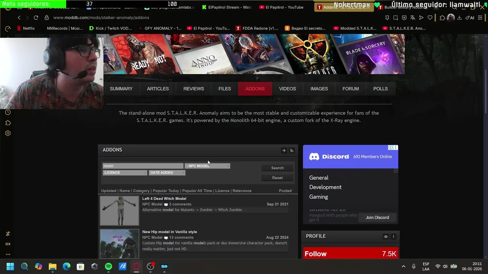Open the sidebar GX icon
Viewport: 488px width, 274px height.
(8, 244)
